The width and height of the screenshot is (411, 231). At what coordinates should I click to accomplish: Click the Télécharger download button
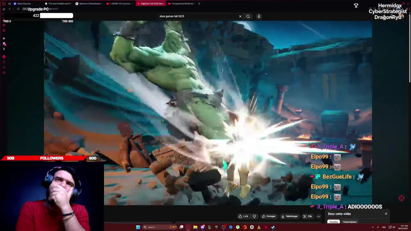click(289, 216)
